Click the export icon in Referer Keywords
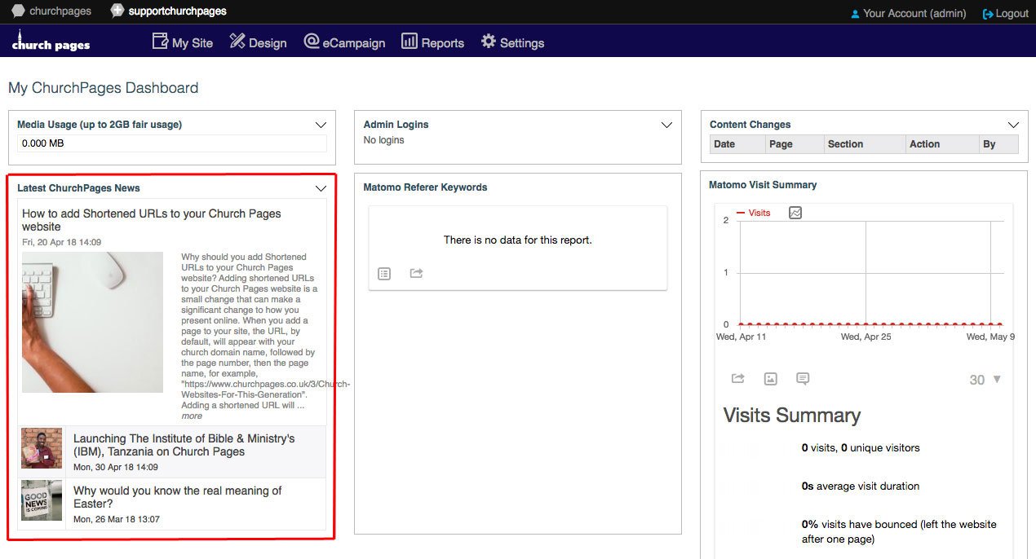The image size is (1036, 559). coord(416,274)
